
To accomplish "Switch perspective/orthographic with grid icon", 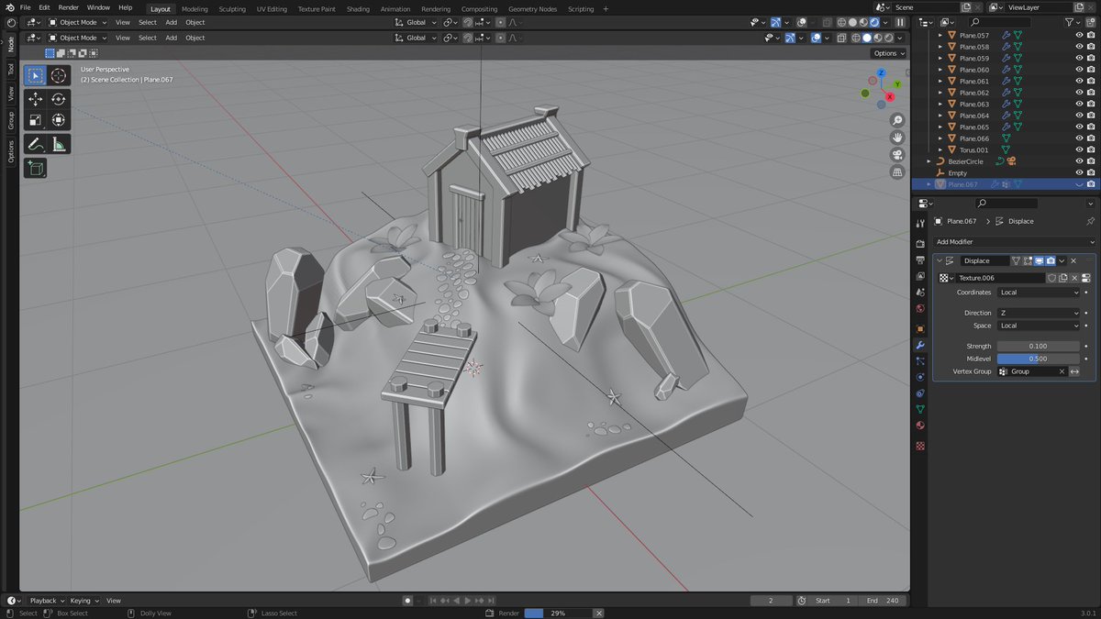I will (897, 172).
